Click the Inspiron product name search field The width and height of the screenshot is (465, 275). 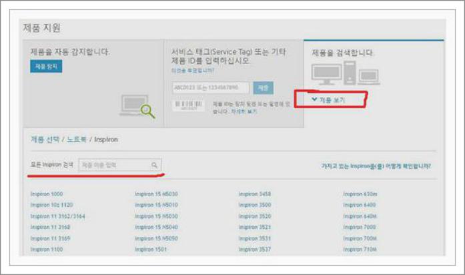pyautogui.click(x=120, y=166)
